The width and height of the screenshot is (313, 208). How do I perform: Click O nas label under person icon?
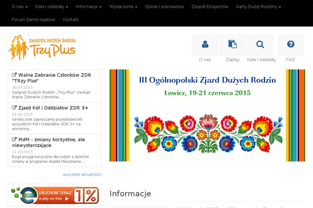point(205,59)
